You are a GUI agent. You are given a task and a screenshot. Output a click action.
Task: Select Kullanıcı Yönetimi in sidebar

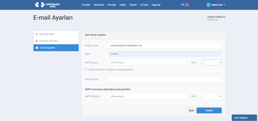[x=56, y=41]
